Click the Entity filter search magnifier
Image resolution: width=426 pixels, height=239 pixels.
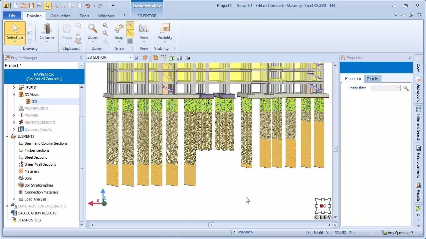coord(406,88)
